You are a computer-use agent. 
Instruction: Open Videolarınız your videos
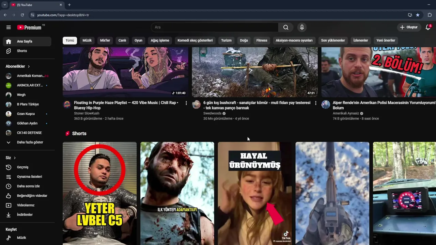click(x=27, y=205)
